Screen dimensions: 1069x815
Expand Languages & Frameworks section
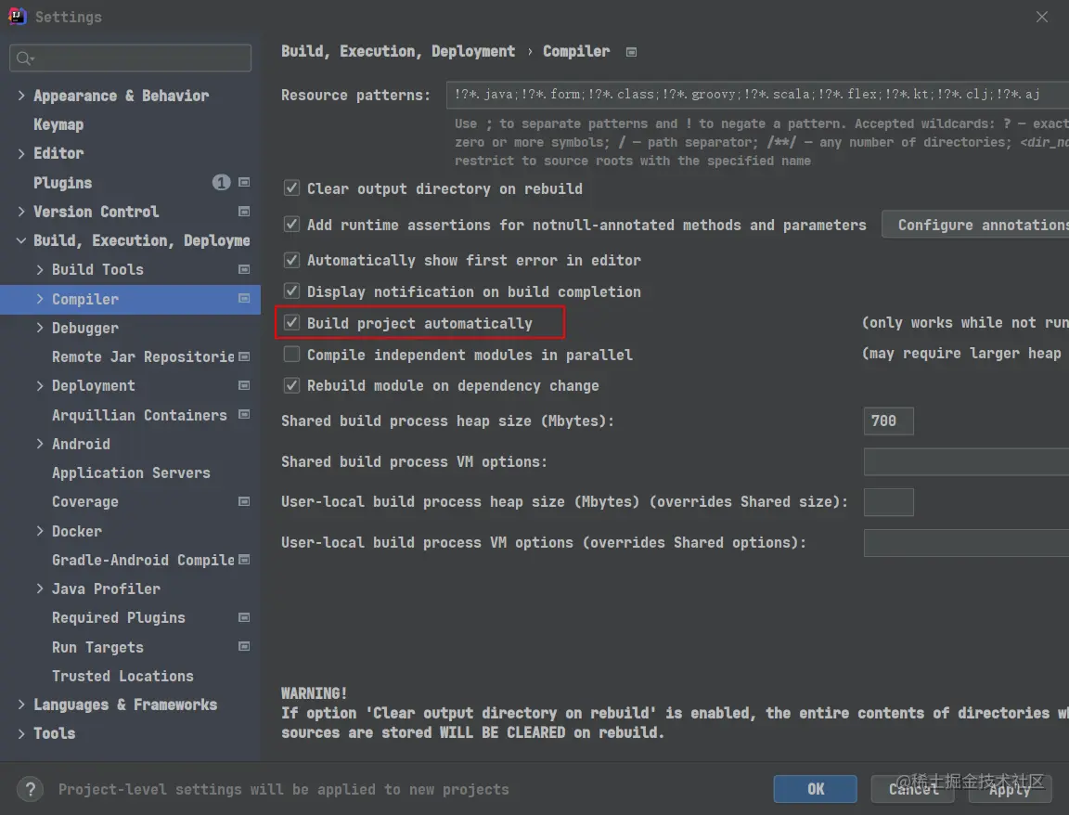[21, 705]
